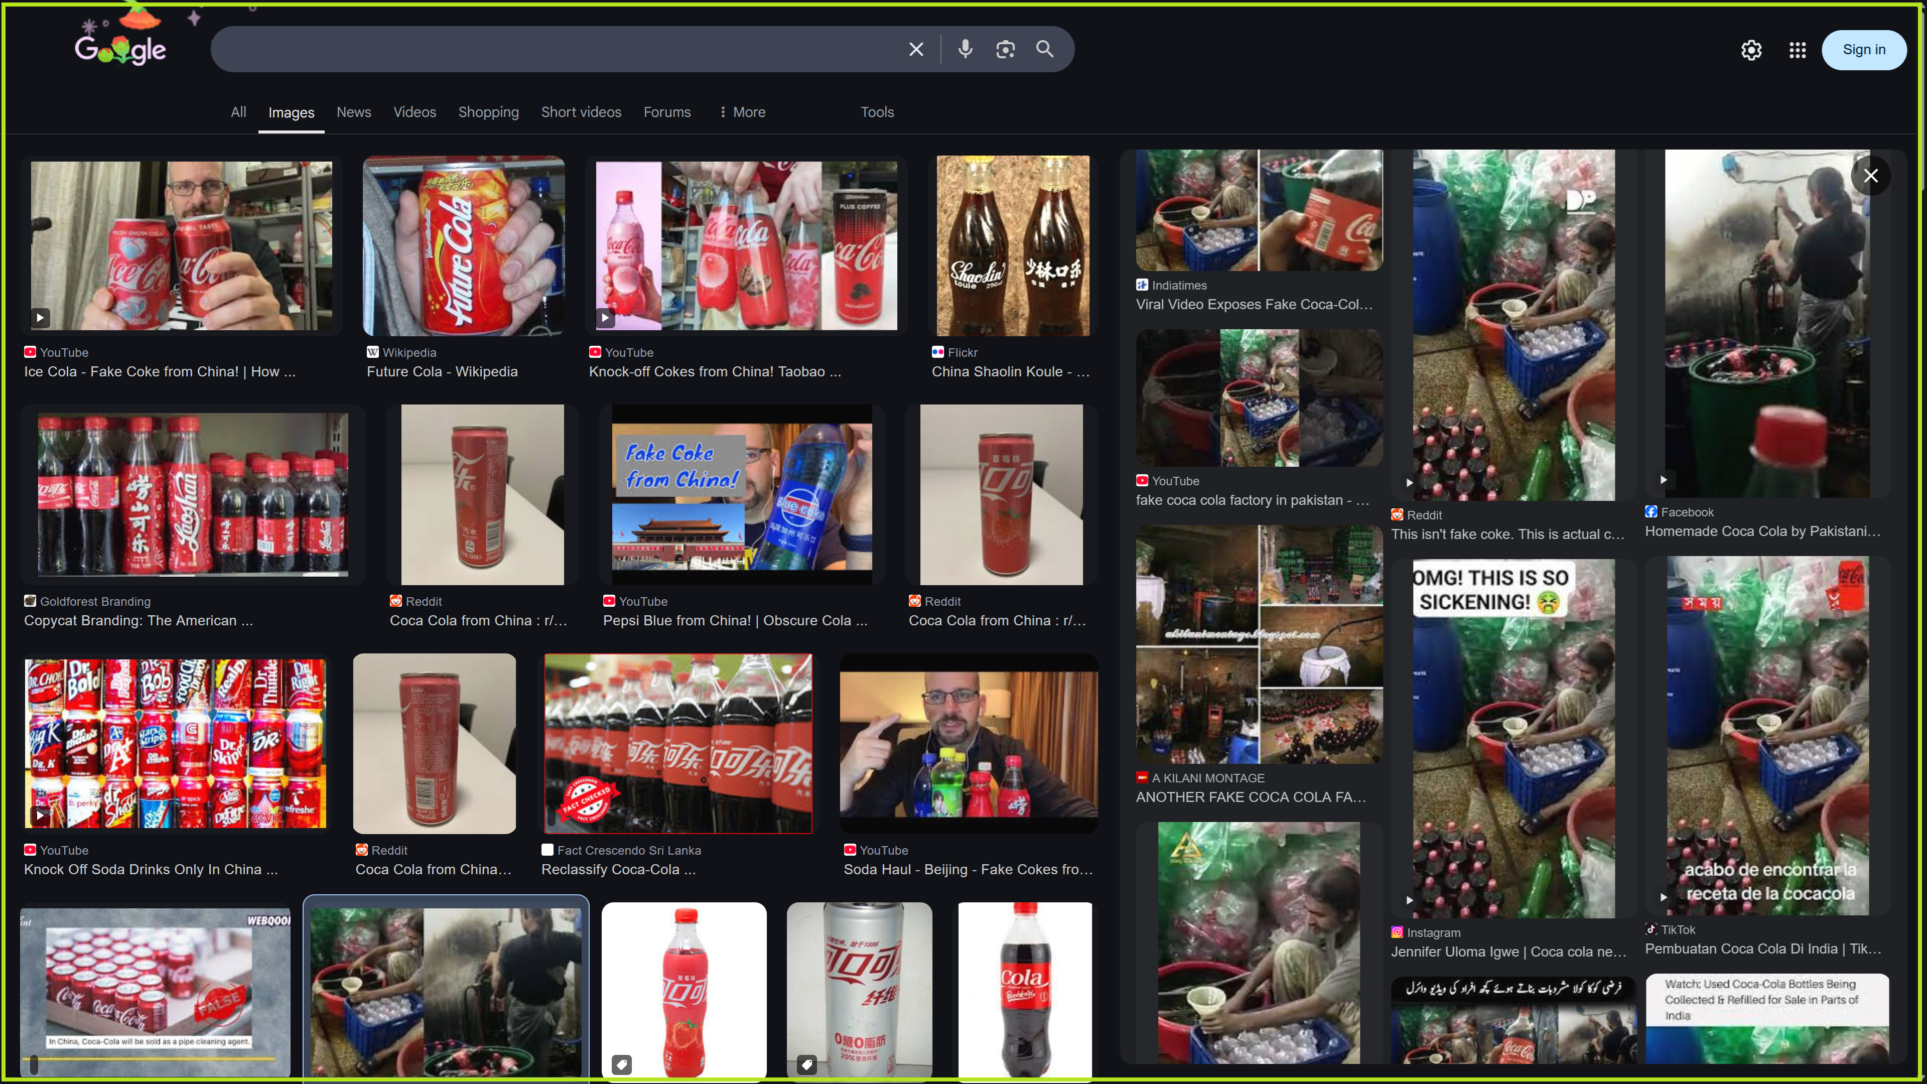Open the Tools options

(877, 112)
